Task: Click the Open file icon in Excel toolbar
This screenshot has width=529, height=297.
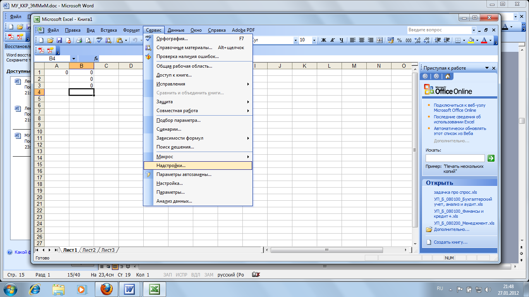Action: coord(50,40)
